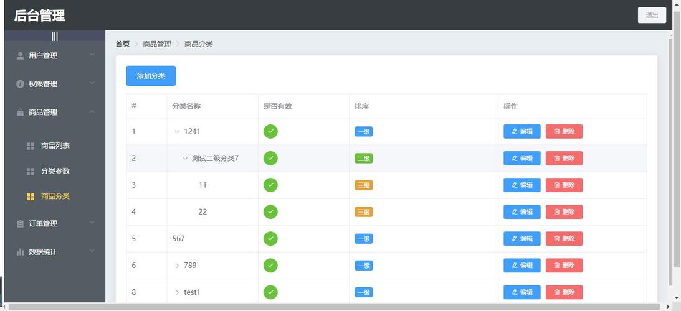Click the bar chart icon beside 数据统计

[x=20, y=252]
